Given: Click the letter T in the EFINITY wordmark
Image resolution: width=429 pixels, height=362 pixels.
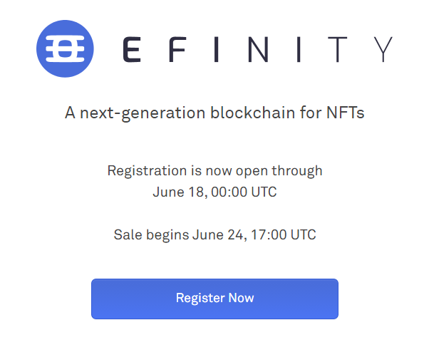Looking at the screenshot, I should point(338,49).
